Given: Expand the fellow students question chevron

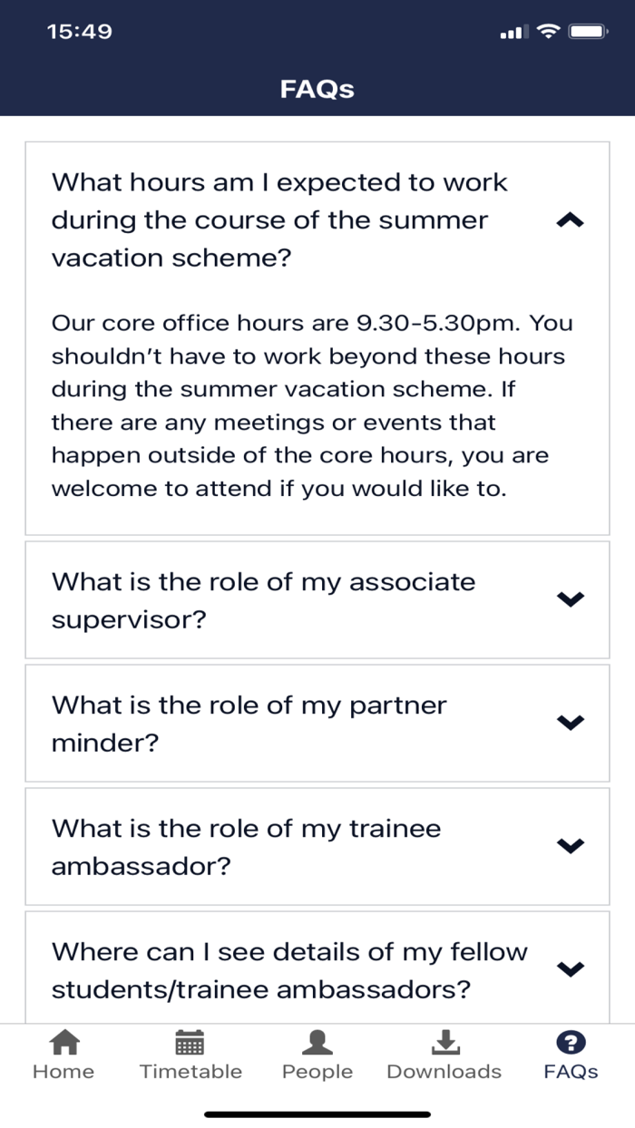Looking at the screenshot, I should point(570,968).
